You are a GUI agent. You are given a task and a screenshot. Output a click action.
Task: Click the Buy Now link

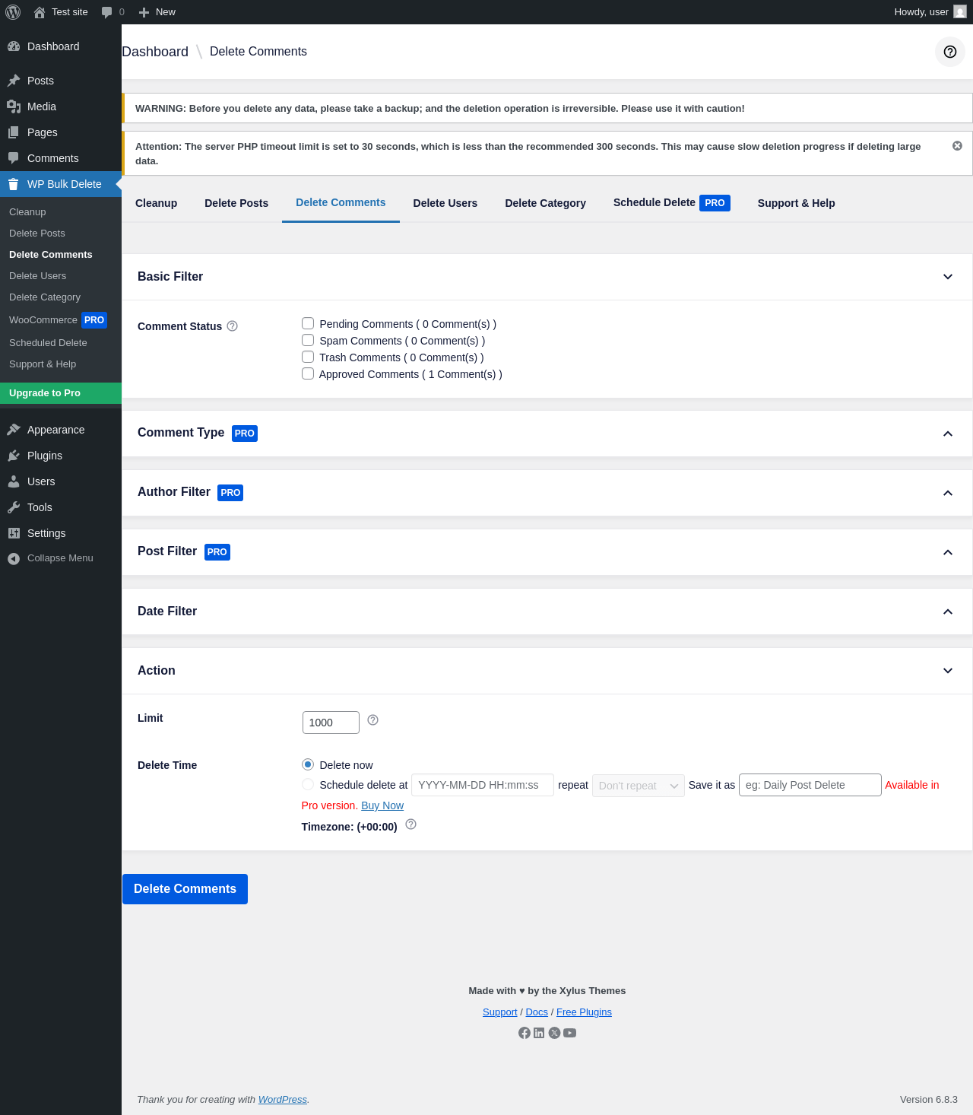(382, 805)
